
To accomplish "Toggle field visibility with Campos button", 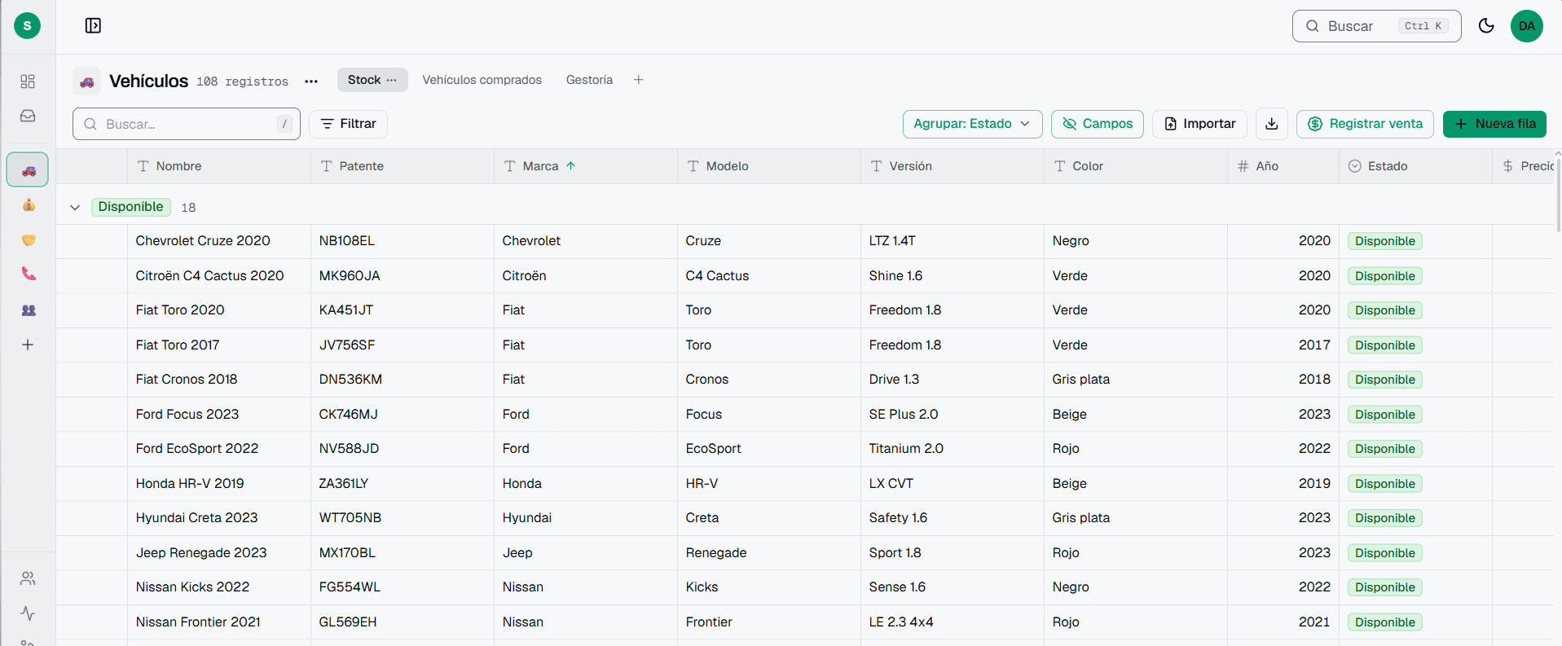I will [x=1097, y=124].
